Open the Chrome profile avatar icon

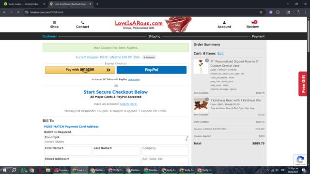pos(298,12)
